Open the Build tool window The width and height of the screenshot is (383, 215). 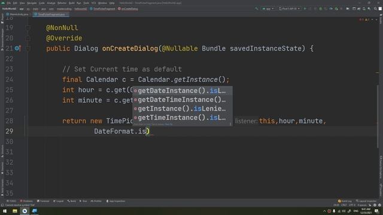(x=72, y=201)
